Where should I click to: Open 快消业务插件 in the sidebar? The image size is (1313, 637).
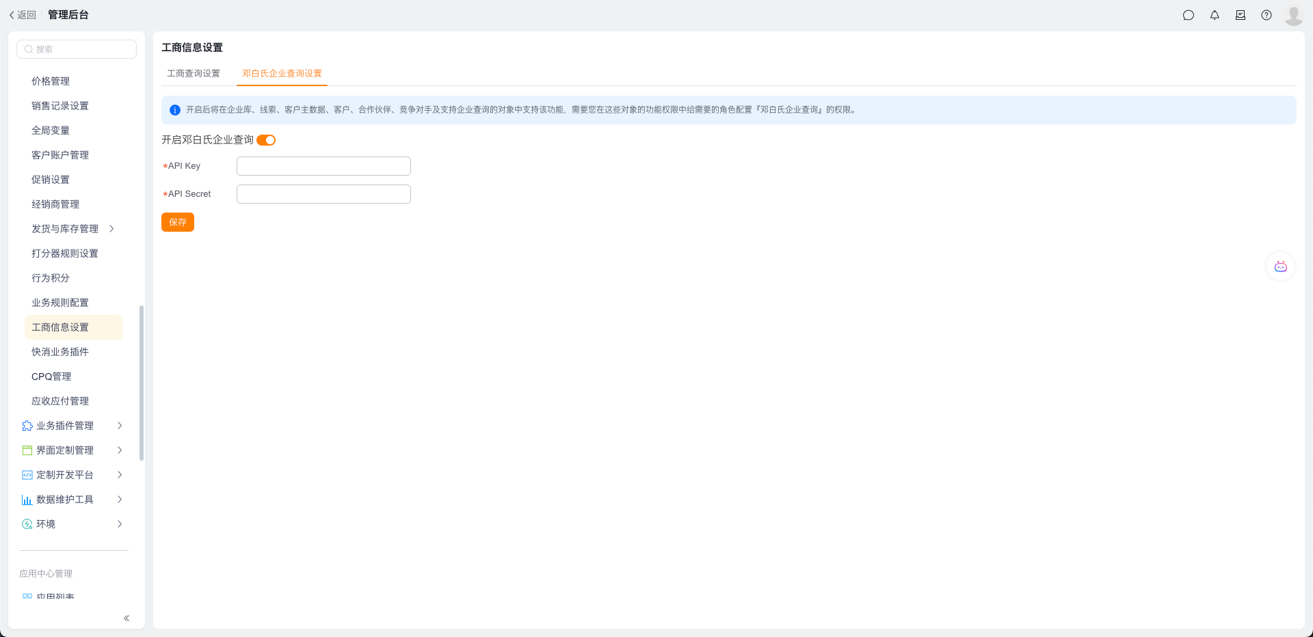tap(60, 352)
